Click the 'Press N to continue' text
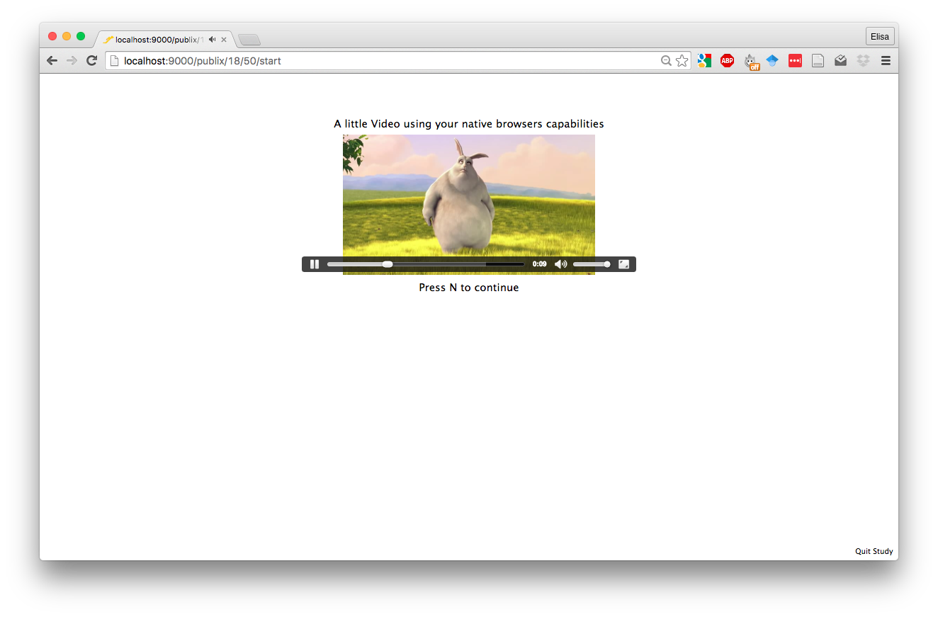Screen dimensions: 938x617 click(x=469, y=288)
